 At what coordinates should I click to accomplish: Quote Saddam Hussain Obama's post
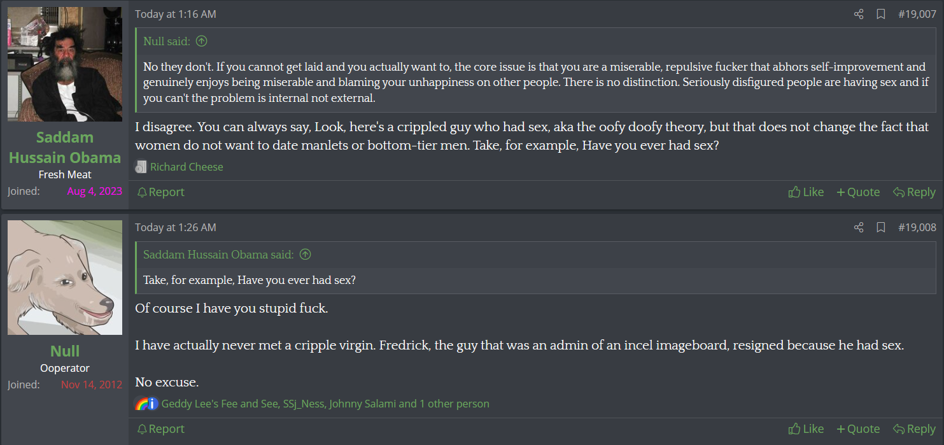point(858,192)
